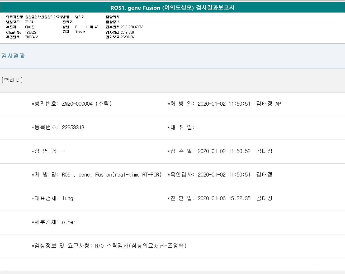Viewport: 345px width, 274px height.
Task: Click the report title 'ROS1, gene Fusion (여의도성모) 검사결과보고서'
Action: click(x=172, y=8)
